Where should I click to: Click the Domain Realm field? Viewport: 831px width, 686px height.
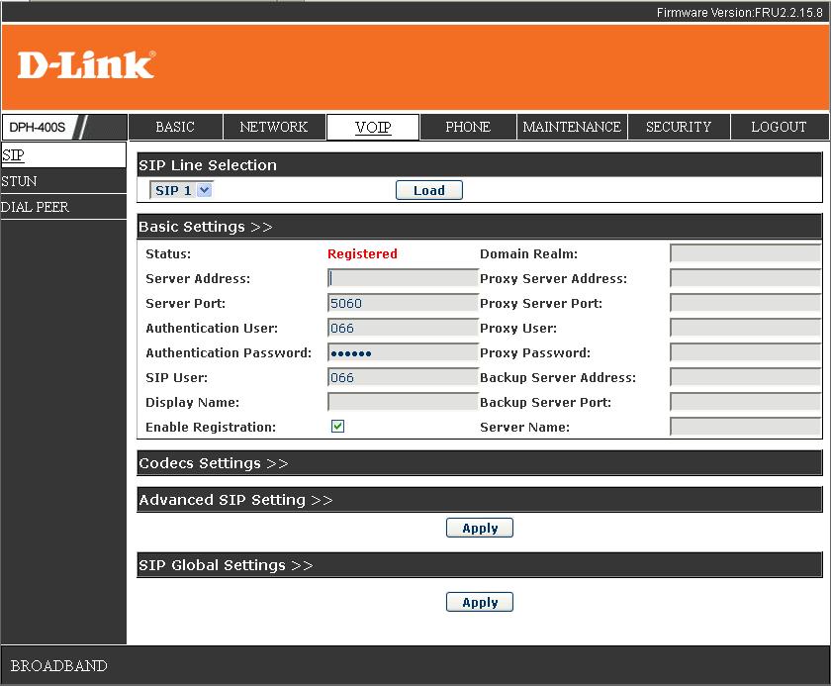pos(746,253)
